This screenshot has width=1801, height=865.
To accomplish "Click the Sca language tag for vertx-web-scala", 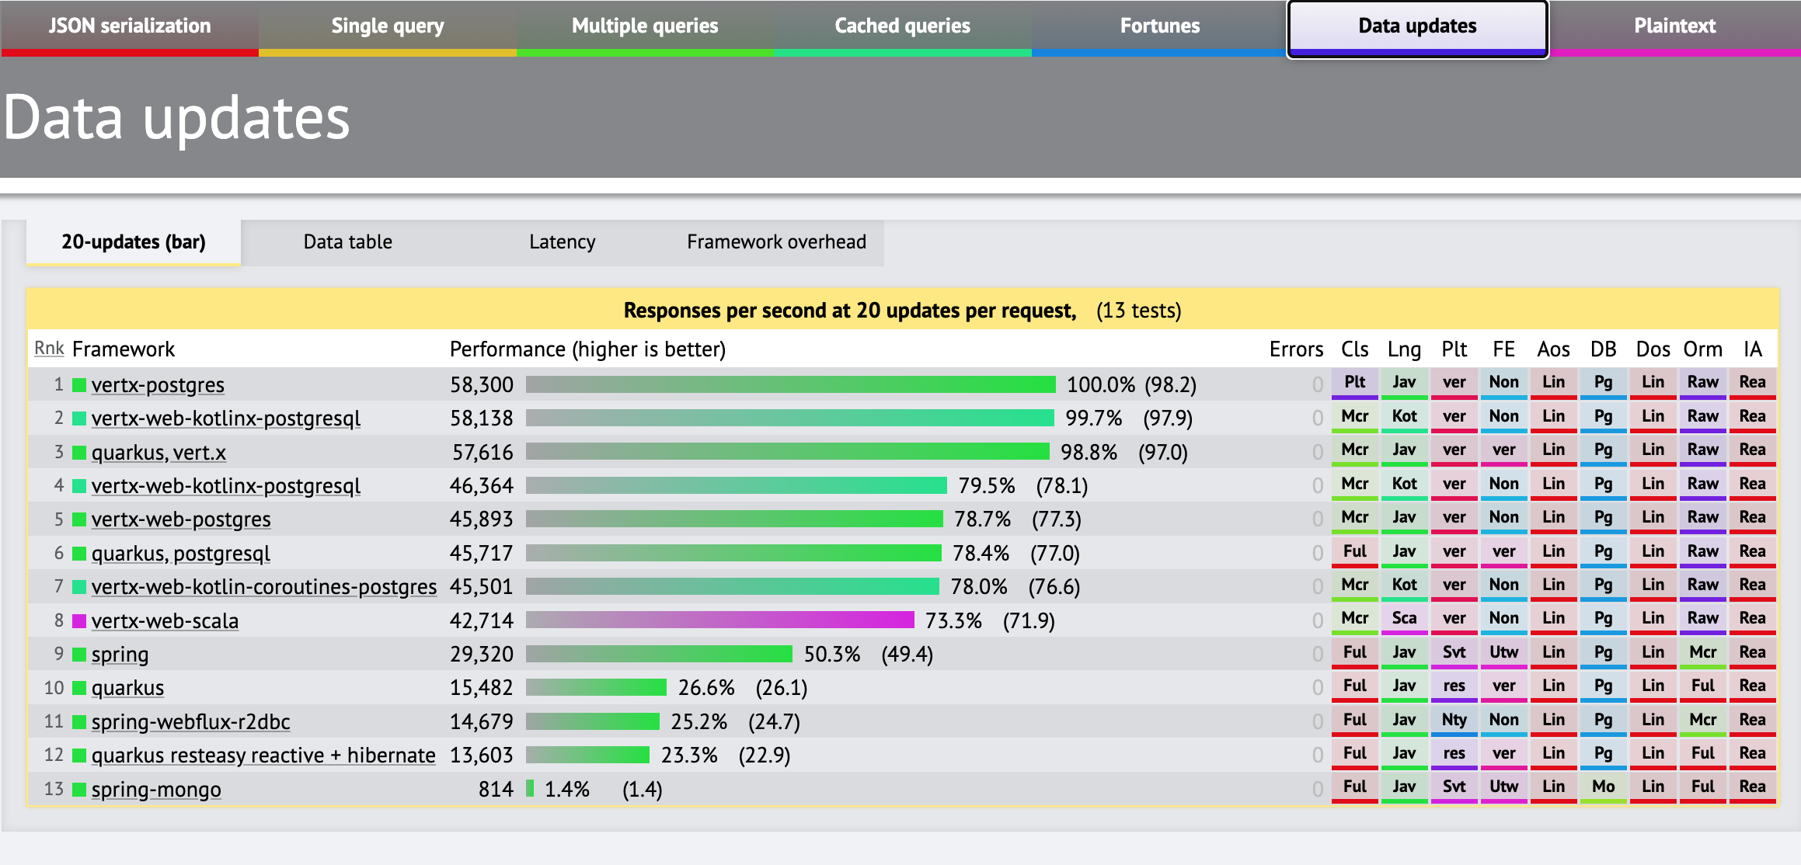I will click(x=1404, y=618).
